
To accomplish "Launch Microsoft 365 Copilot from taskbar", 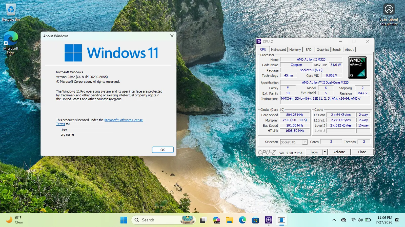I will tap(216, 220).
